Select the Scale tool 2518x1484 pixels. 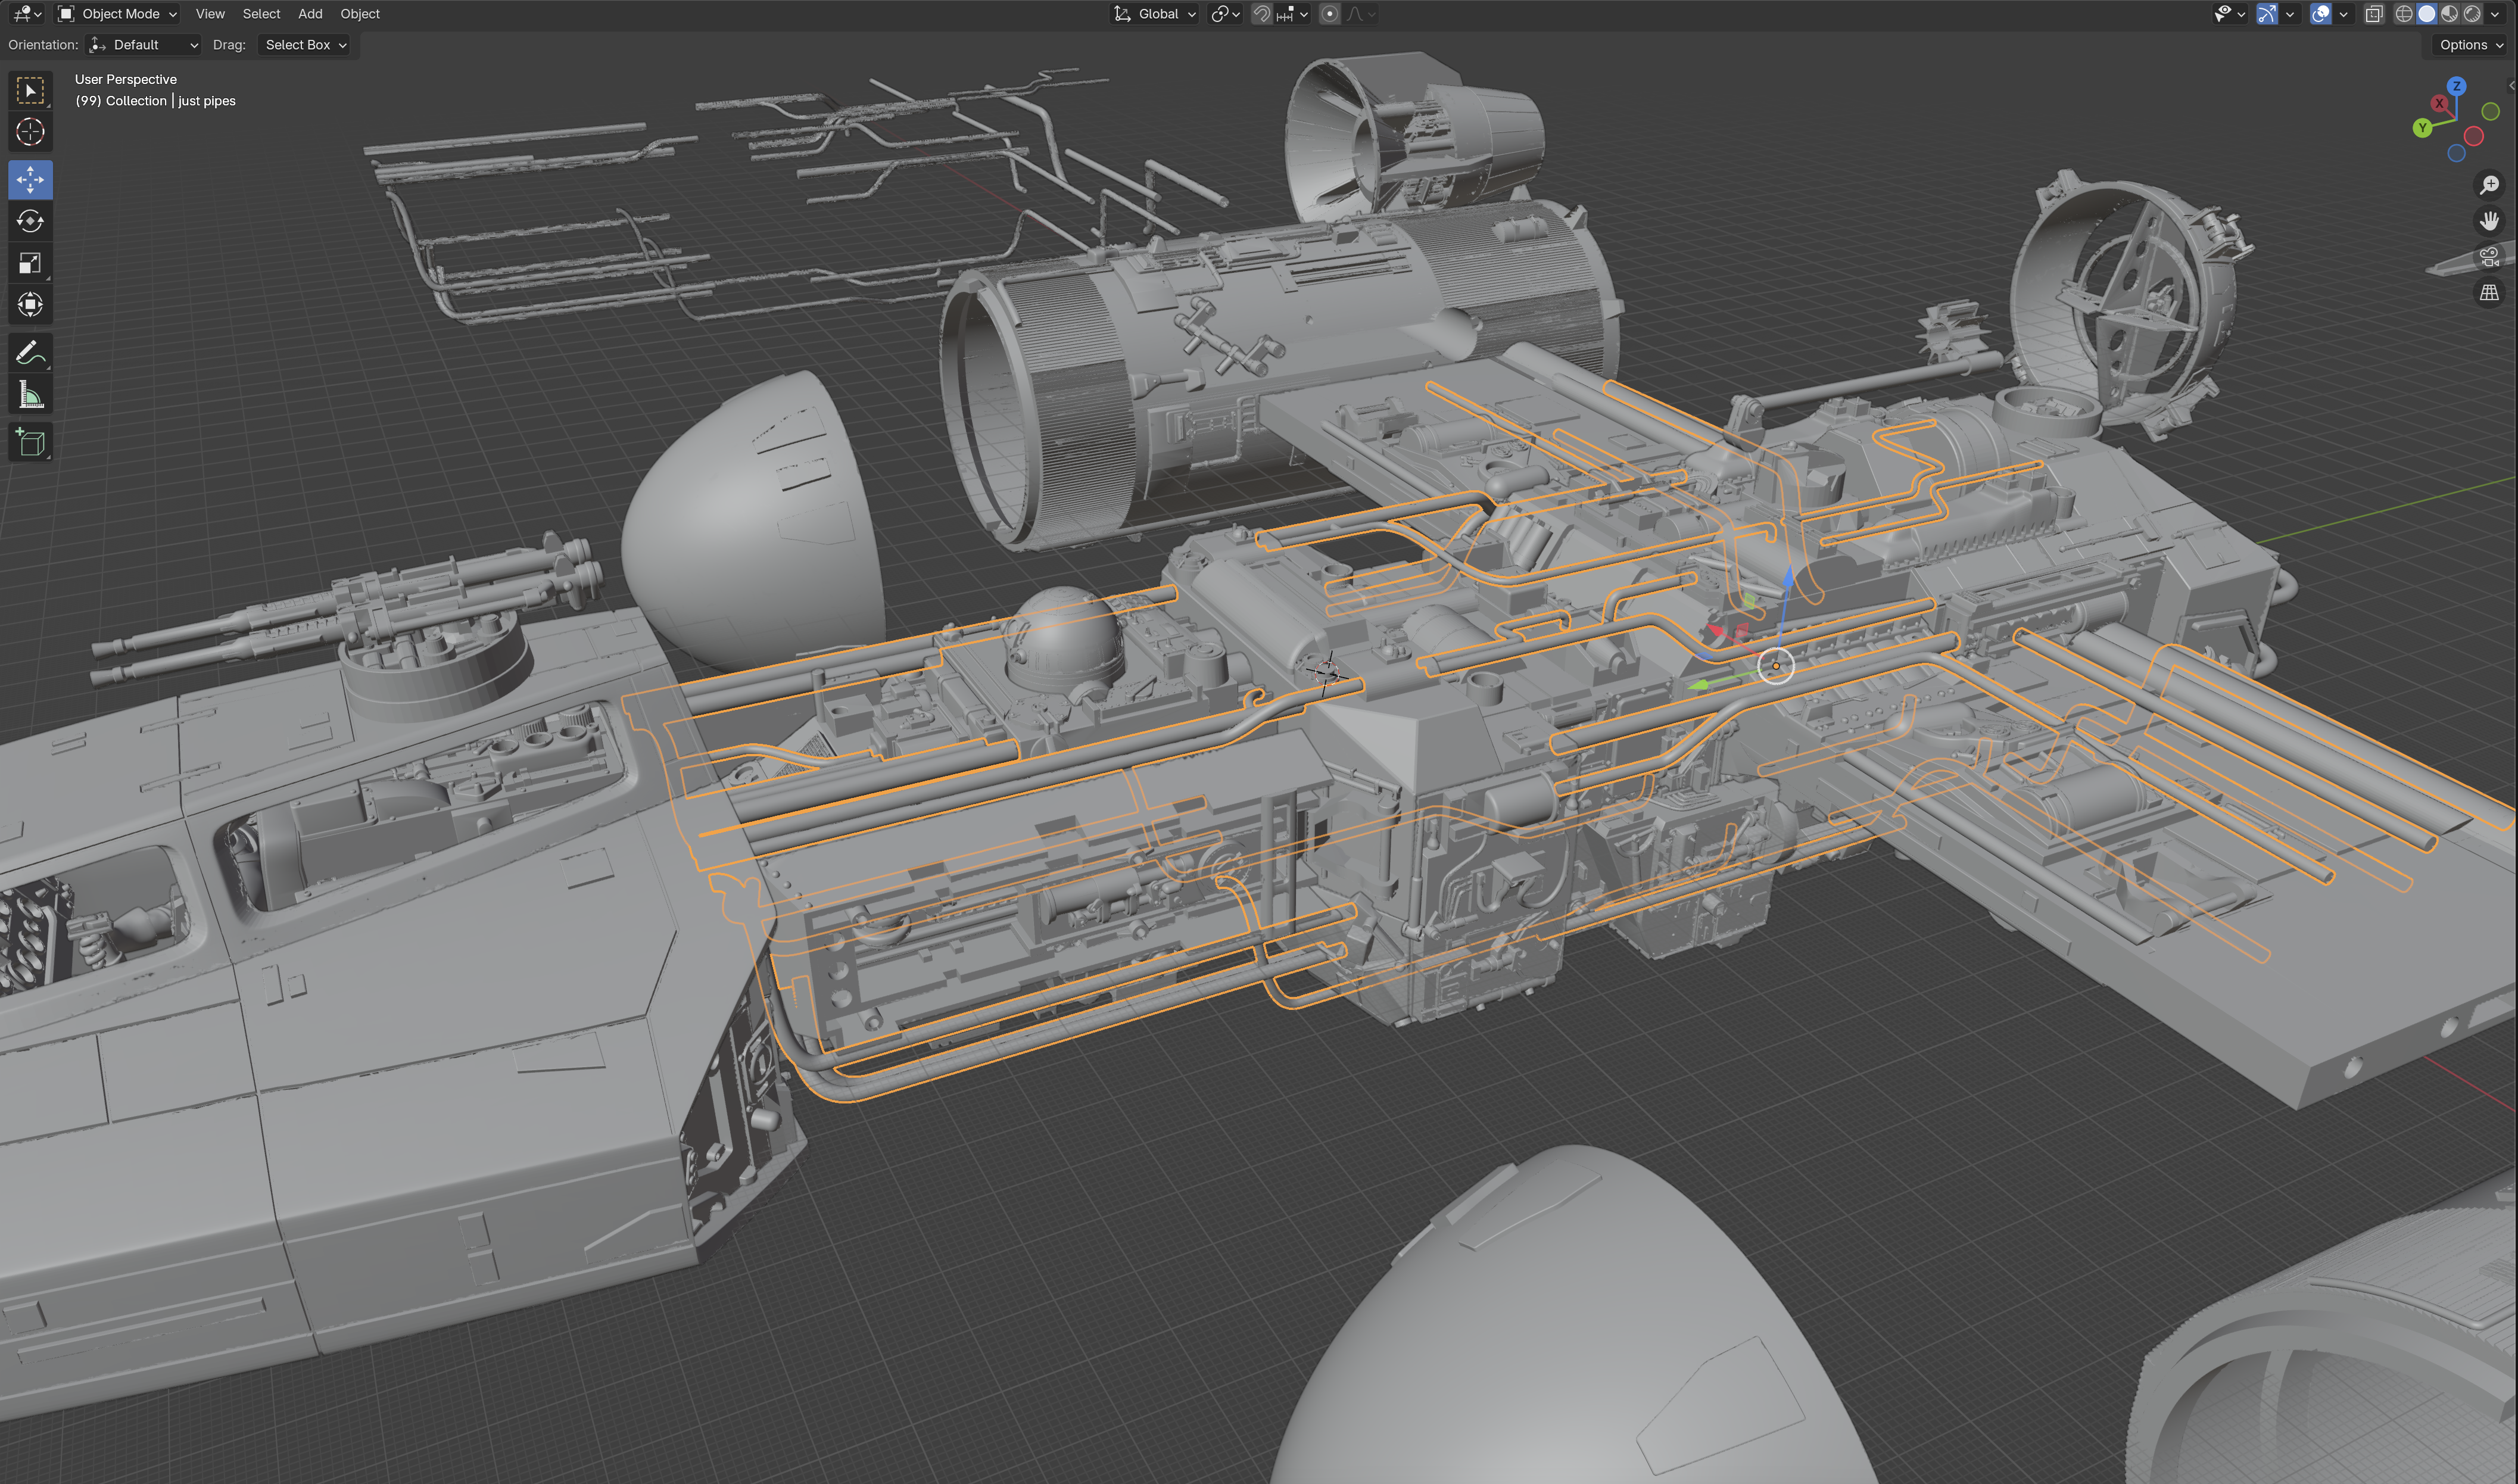[30, 263]
